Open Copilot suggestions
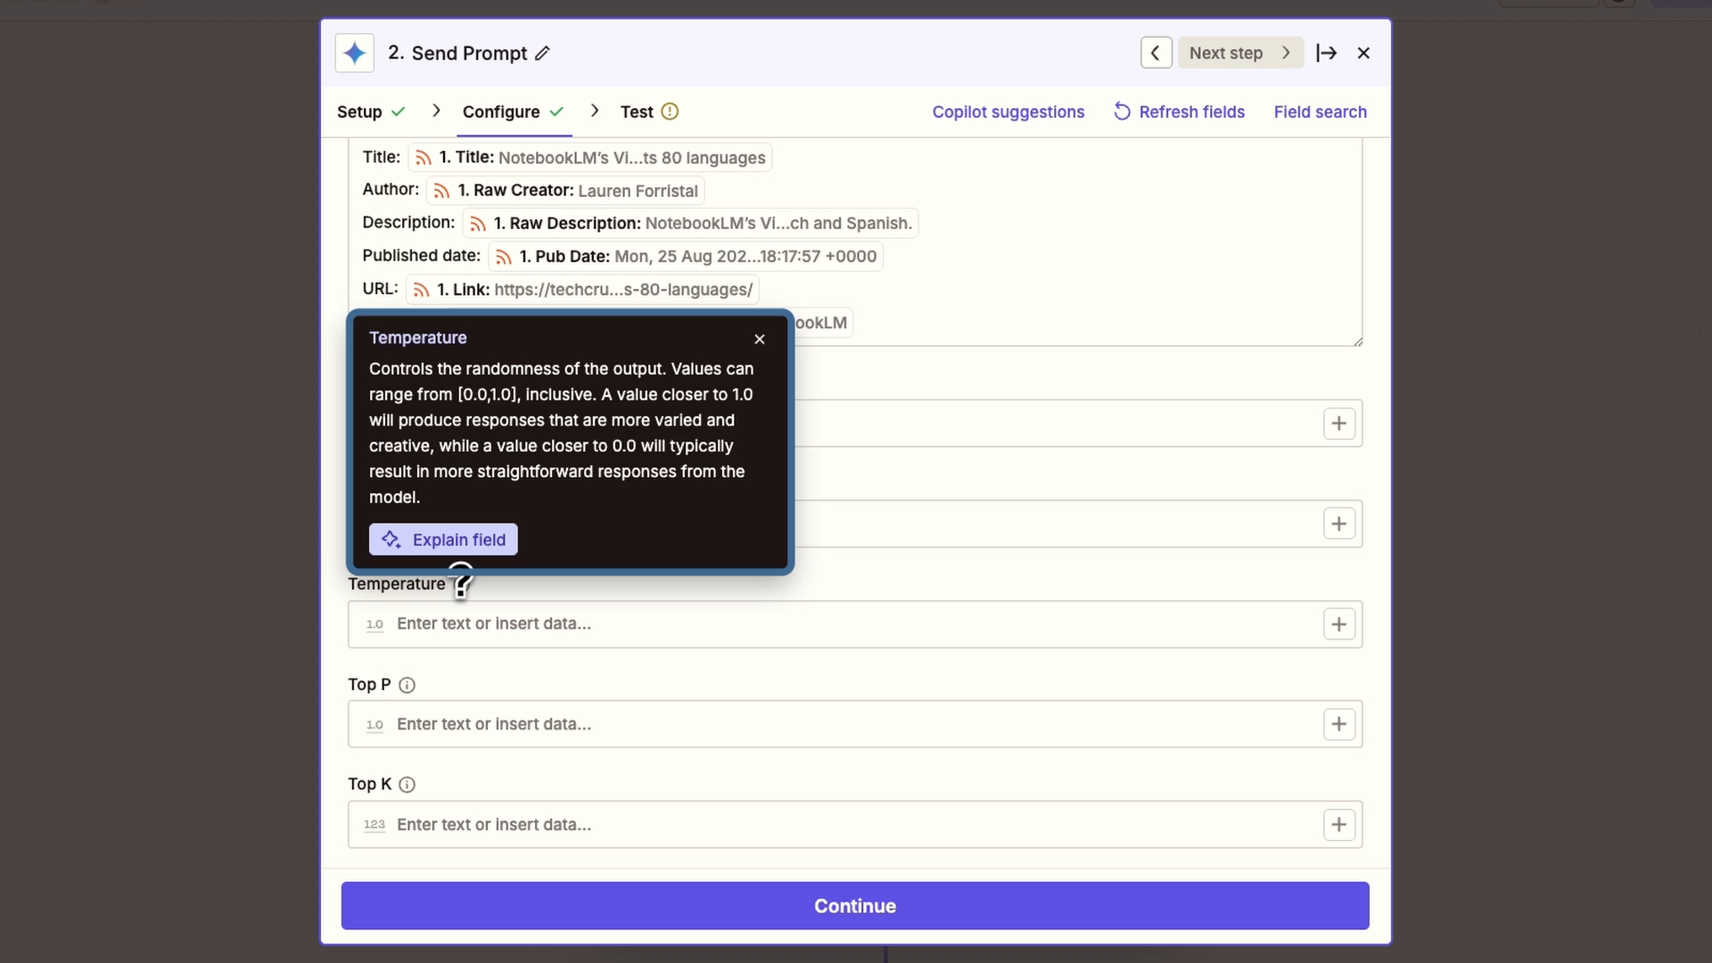1712x963 pixels. [x=1008, y=112]
